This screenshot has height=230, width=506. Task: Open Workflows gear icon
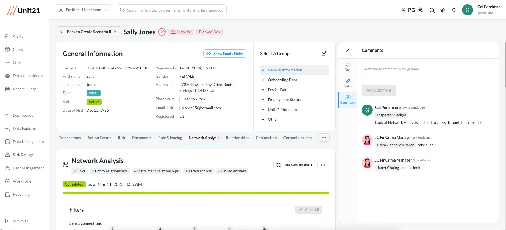coord(7,181)
